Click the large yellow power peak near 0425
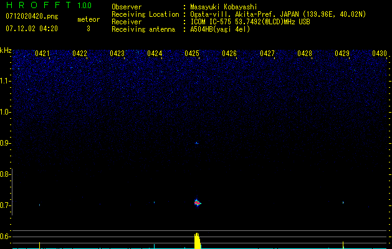Image resolution: width=392 pixels, height=249 pixels. tap(198, 240)
